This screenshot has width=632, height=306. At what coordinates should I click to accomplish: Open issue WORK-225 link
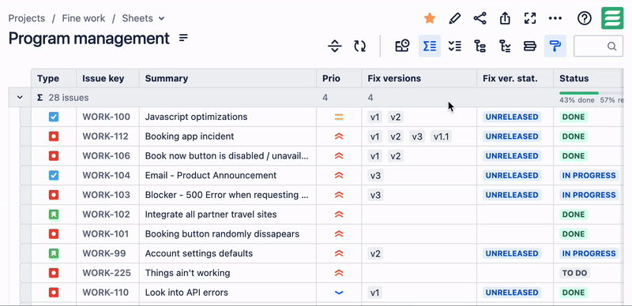pyautogui.click(x=107, y=273)
